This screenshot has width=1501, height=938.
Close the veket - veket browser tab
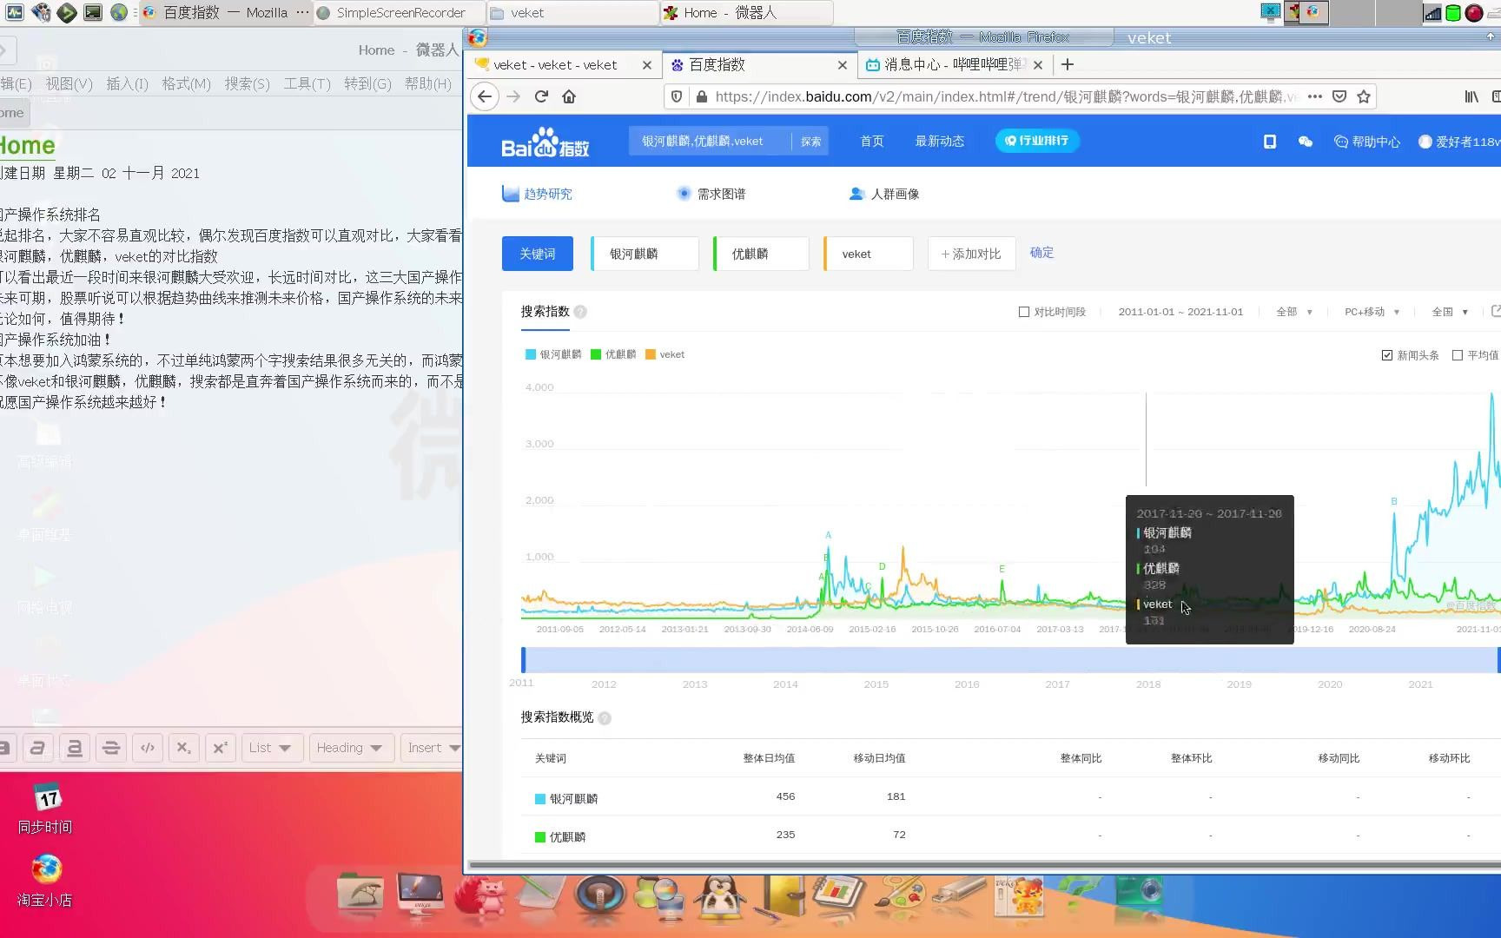(646, 65)
